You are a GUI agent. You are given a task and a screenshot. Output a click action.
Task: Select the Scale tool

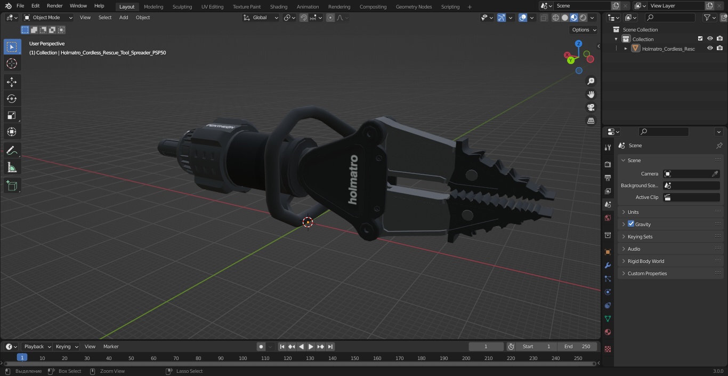[12, 115]
